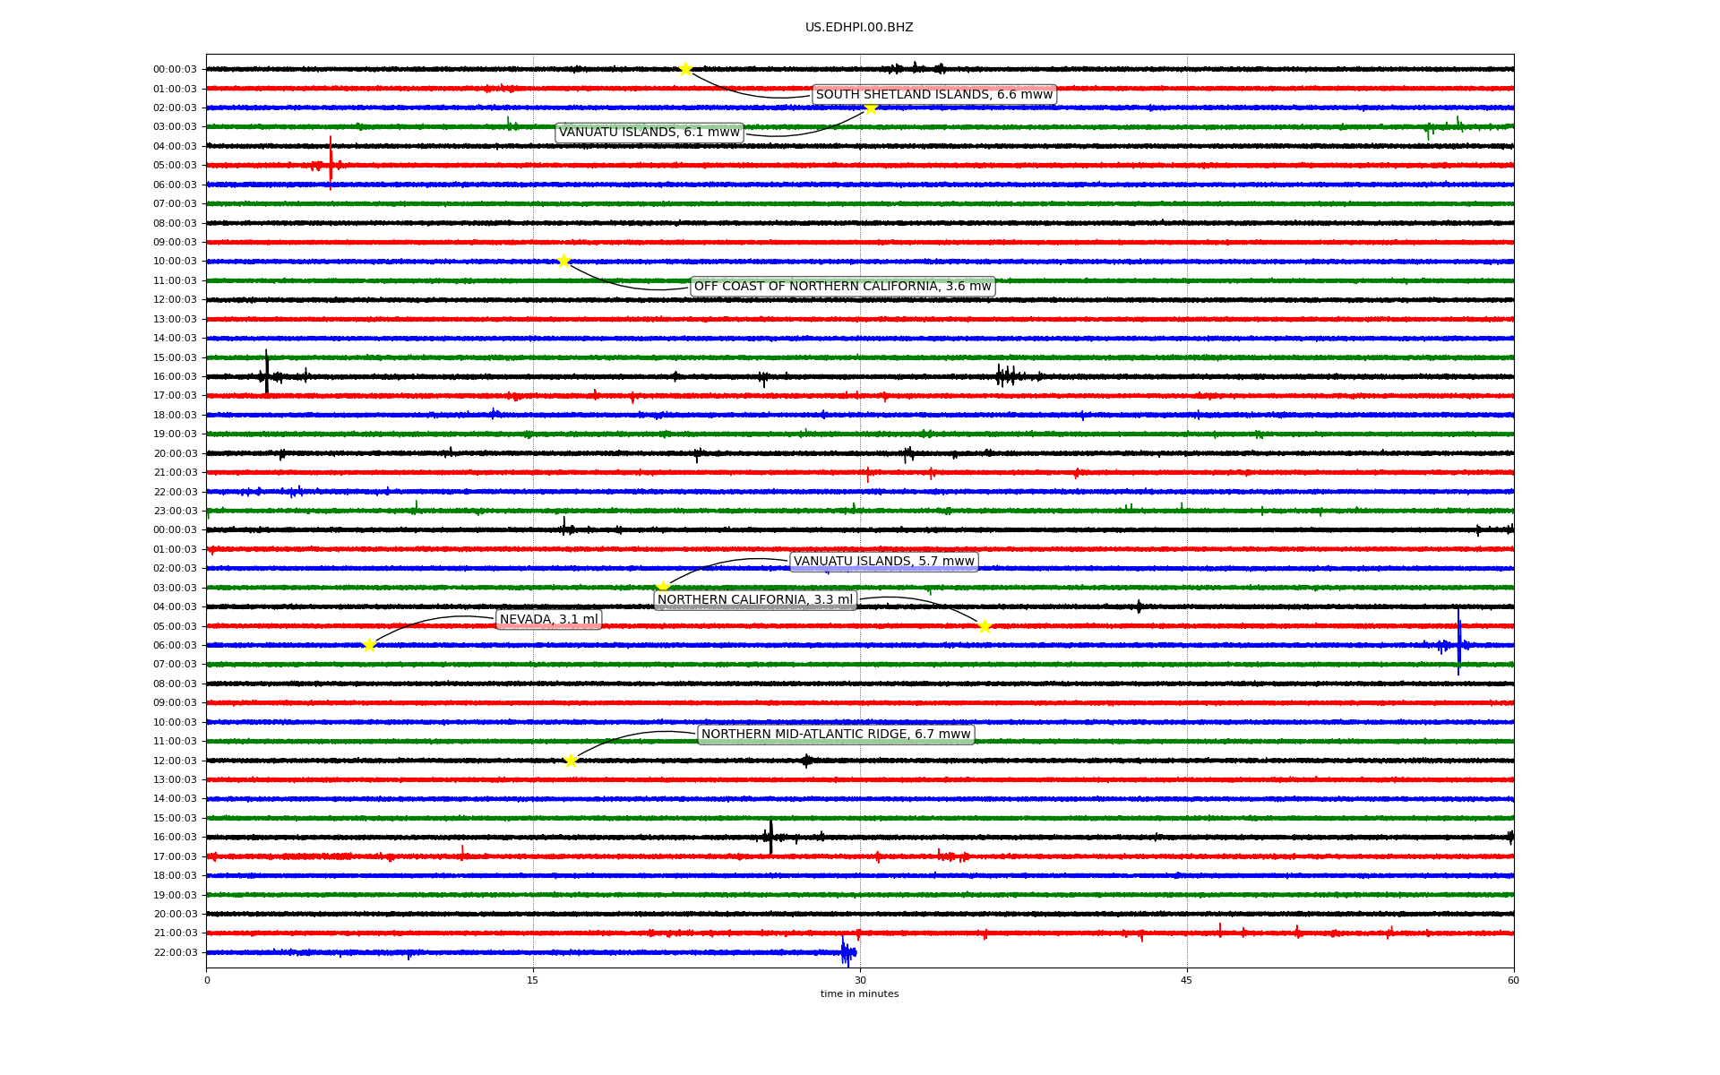Click the US.EDHPI.00.BHZ plot title
The width and height of the screenshot is (1720, 1075).
pos(859,28)
